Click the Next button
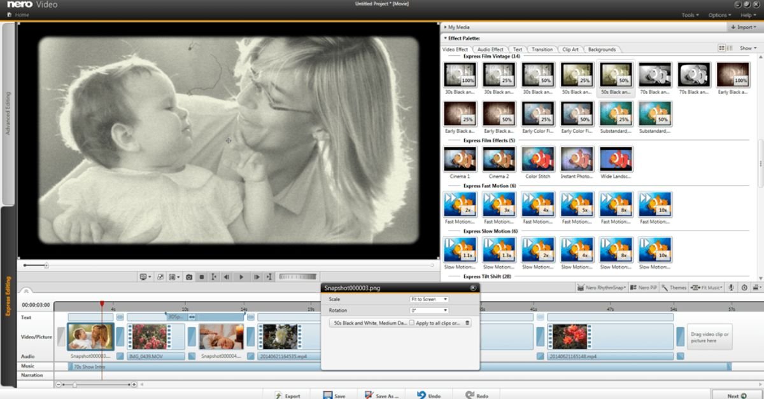This screenshot has width=764, height=399. pos(737,395)
